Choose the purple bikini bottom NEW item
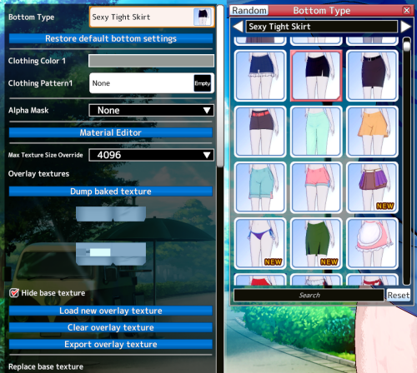 click(x=260, y=243)
